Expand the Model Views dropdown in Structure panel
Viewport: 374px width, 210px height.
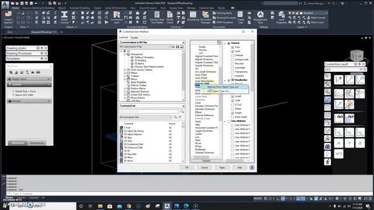49,79
